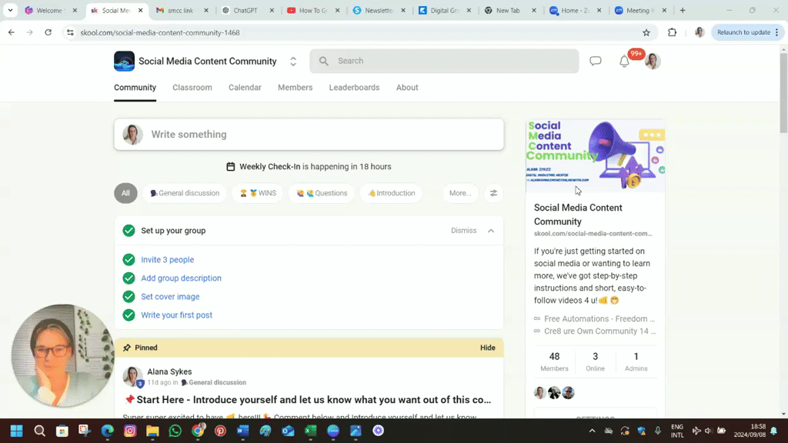The width and height of the screenshot is (788, 443).
Task: Open the Start Here pinned post title
Action: pos(314,400)
